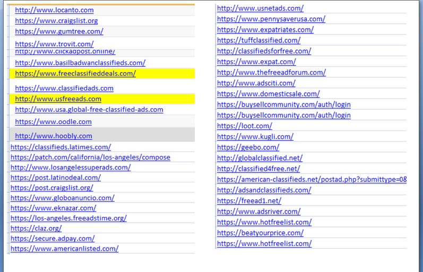Click the loot.com link

[245, 126]
